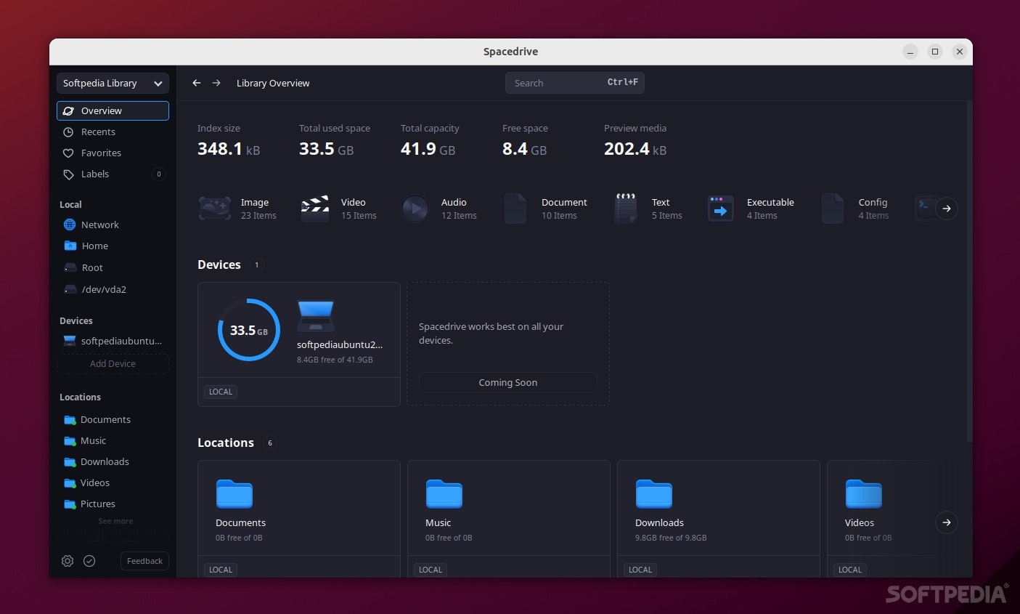Open Videos location in sidebar
The width and height of the screenshot is (1020, 614).
pos(113,482)
